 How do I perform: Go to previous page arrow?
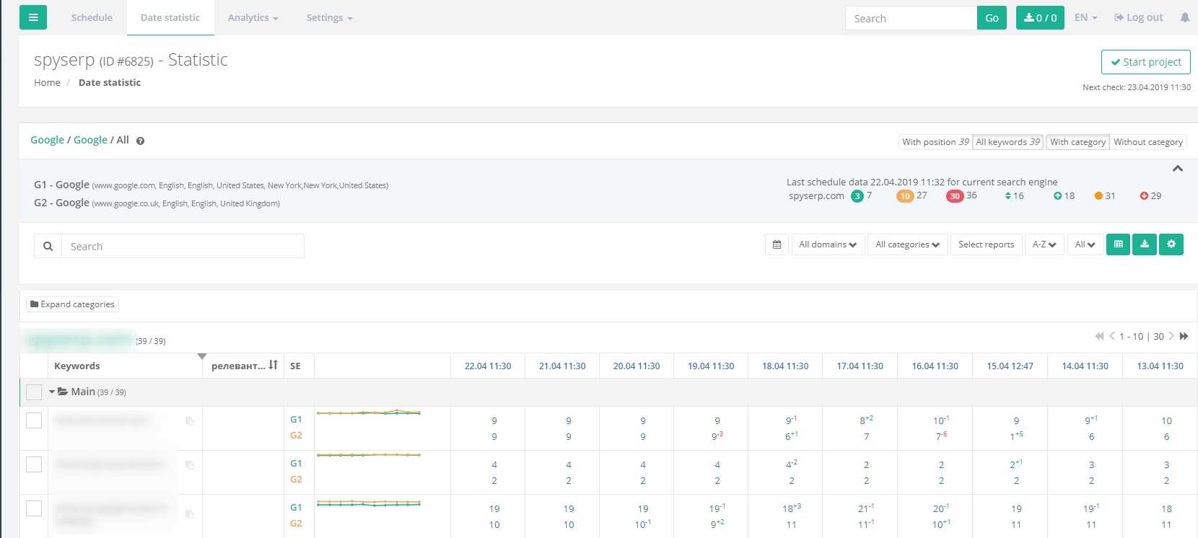point(1112,336)
